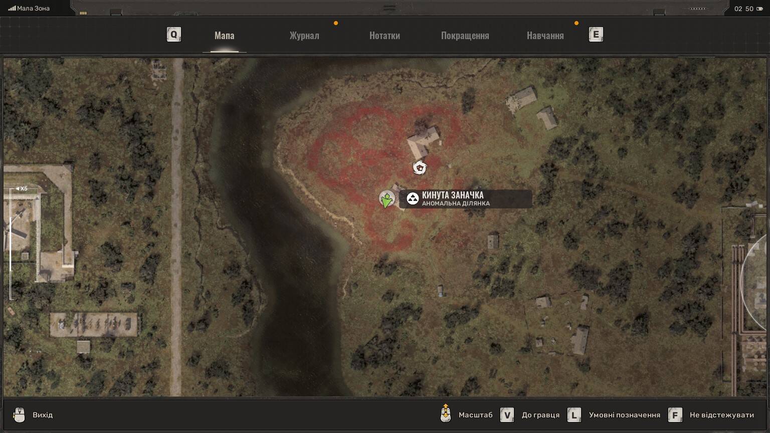Click the Вихід exit button
Image resolution: width=770 pixels, height=433 pixels.
pyautogui.click(x=43, y=415)
